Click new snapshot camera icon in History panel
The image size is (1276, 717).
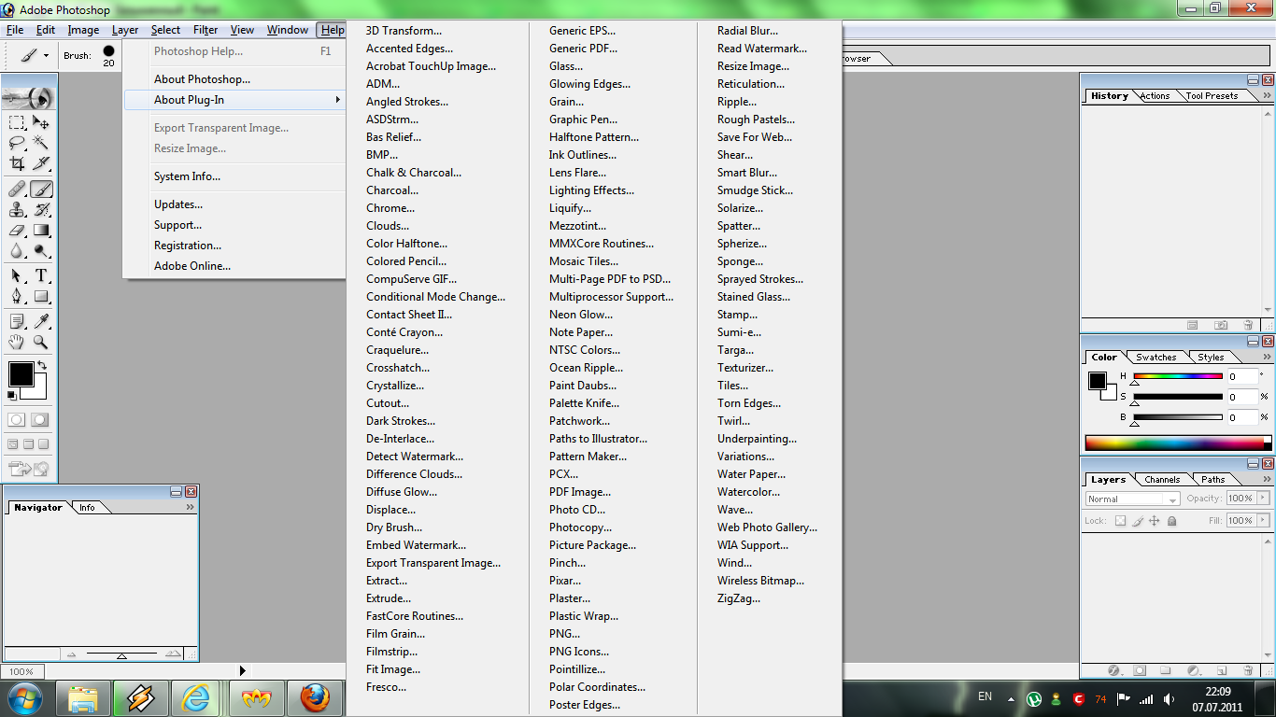(1221, 325)
